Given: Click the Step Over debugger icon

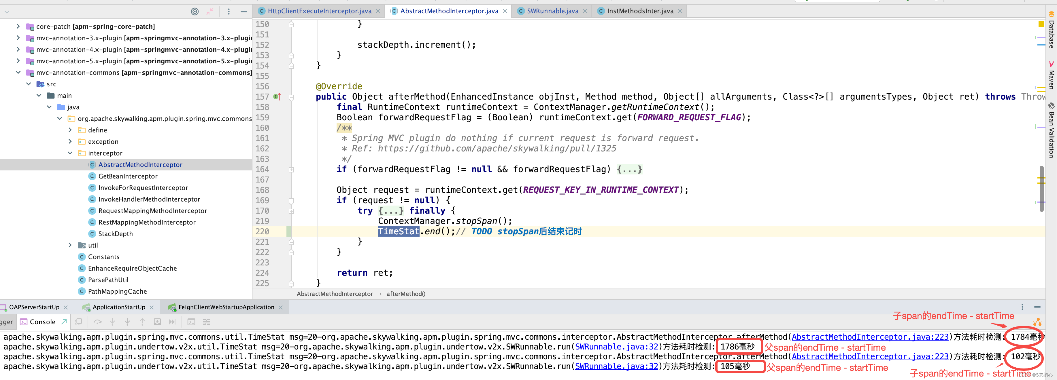Looking at the screenshot, I should click(97, 322).
